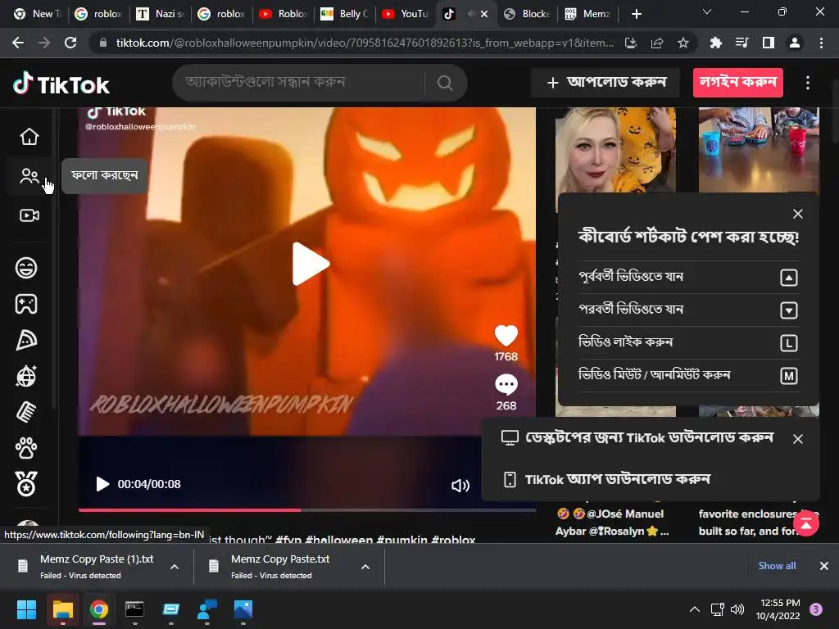Open the LIVE camera icon in sidebar

29,215
